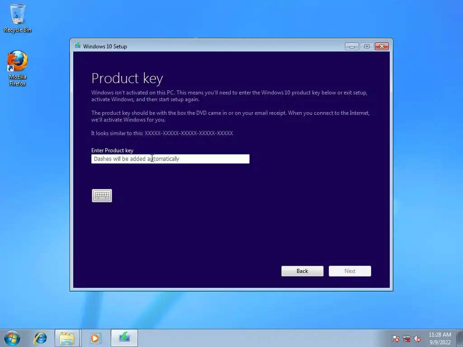The height and width of the screenshot is (347, 463).
Task: Open the Recycle Bin desktop icon
Action: click(x=18, y=18)
